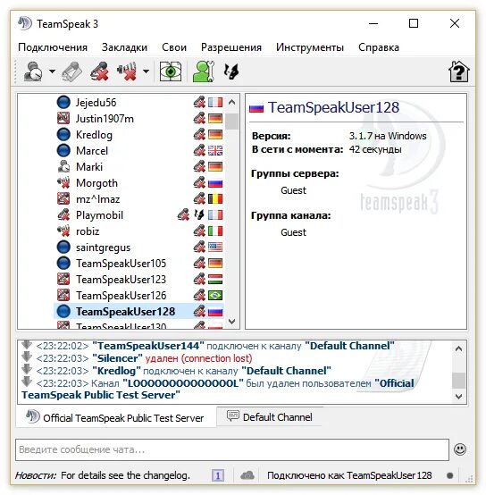Click the green eye subscribe channels icon
This screenshot has width=486, height=495.
pos(171,71)
